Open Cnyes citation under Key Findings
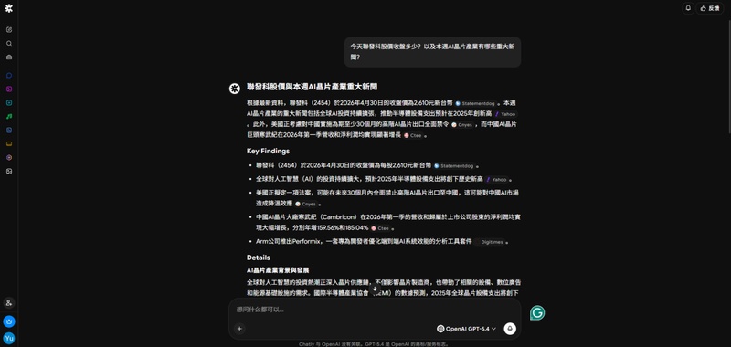The height and width of the screenshot is (347, 731). 306,204
